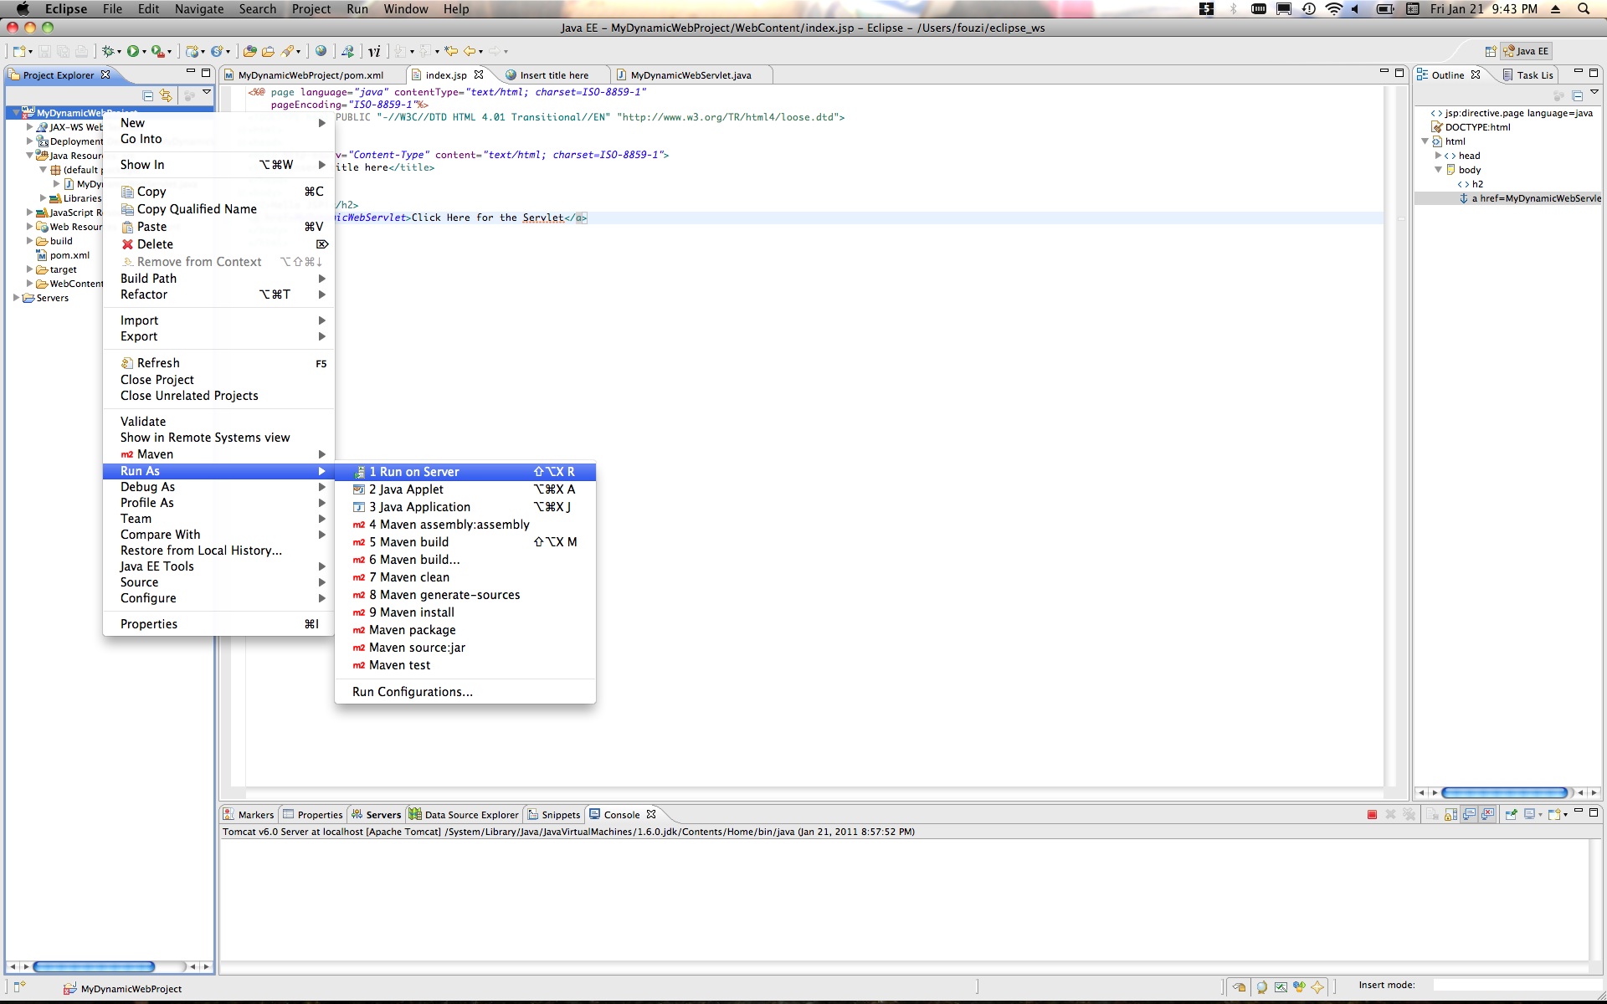Open the Markers view tab
The width and height of the screenshot is (1607, 1004).
point(249,815)
